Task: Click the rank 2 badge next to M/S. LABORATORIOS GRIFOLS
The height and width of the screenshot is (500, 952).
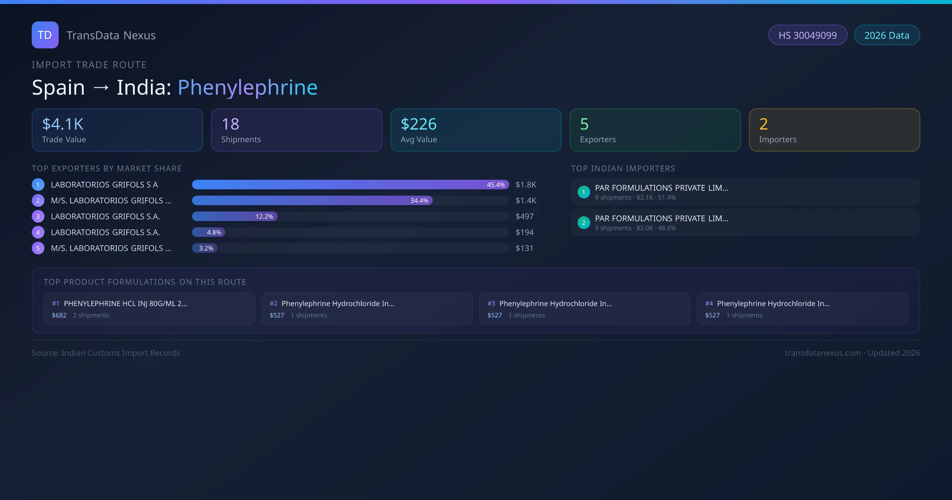Action: 38,200
